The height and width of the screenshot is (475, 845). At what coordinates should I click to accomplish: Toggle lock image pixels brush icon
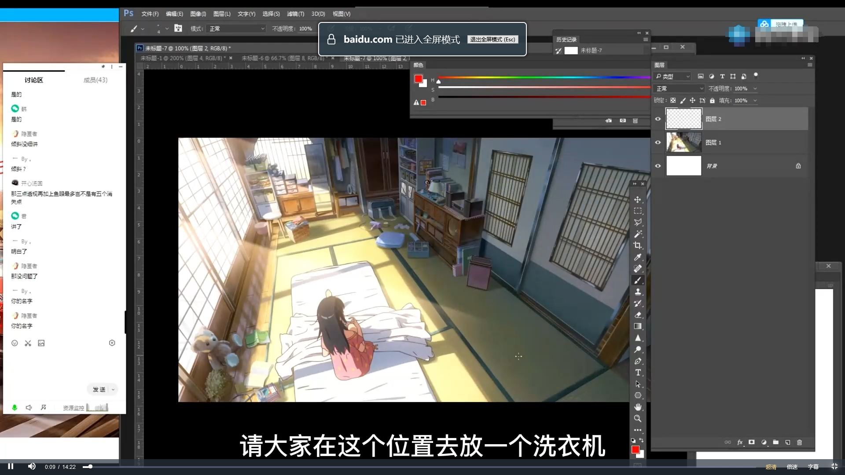tap(683, 101)
